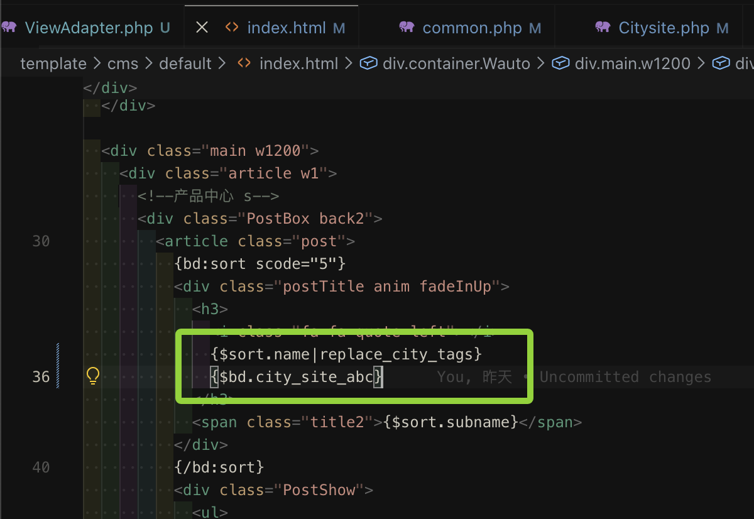The width and height of the screenshot is (754, 519).
Task: Click the PHP icon on Citysite.php tab
Action: pos(603,27)
